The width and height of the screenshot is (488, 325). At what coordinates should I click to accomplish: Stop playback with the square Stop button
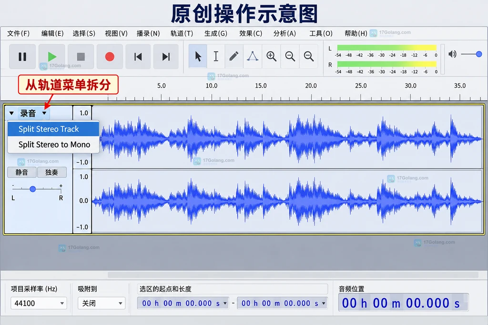[x=81, y=57]
